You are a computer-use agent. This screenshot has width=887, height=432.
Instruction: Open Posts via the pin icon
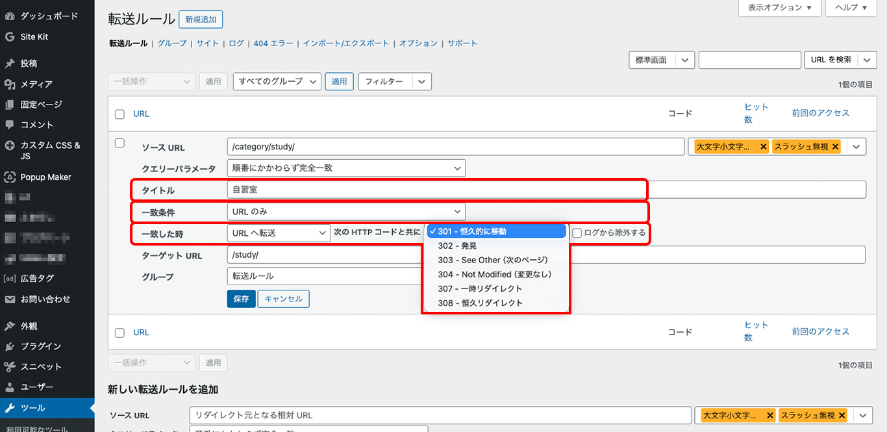pyautogui.click(x=10, y=64)
